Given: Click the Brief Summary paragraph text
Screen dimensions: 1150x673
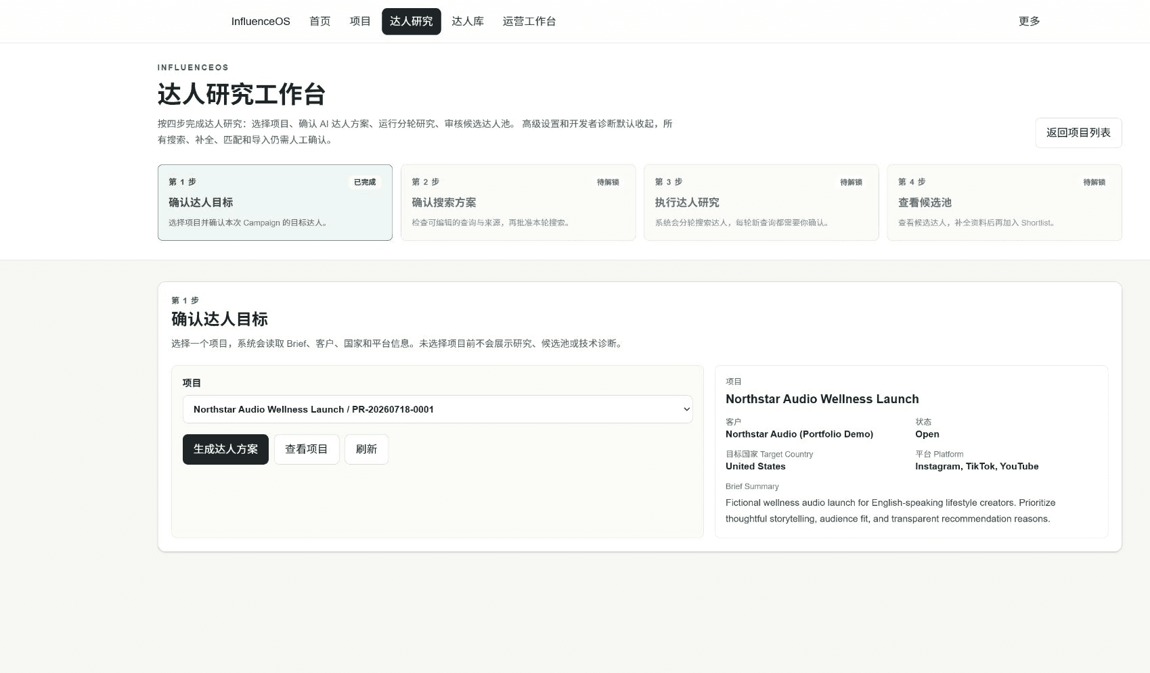Looking at the screenshot, I should [891, 511].
